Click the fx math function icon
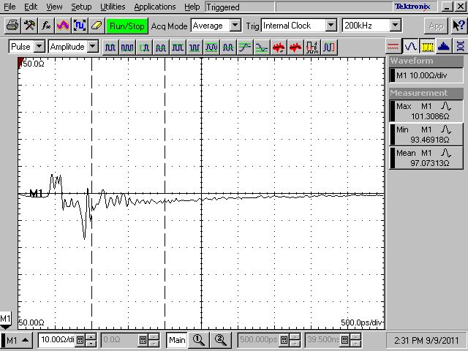 click(46, 26)
